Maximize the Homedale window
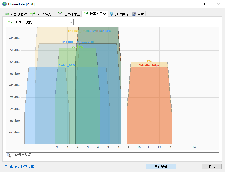This screenshot has width=225, height=172. coord(206,4)
